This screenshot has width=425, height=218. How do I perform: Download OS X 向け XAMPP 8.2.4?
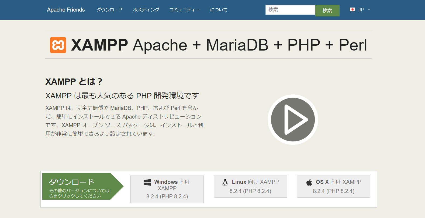coord(334,187)
